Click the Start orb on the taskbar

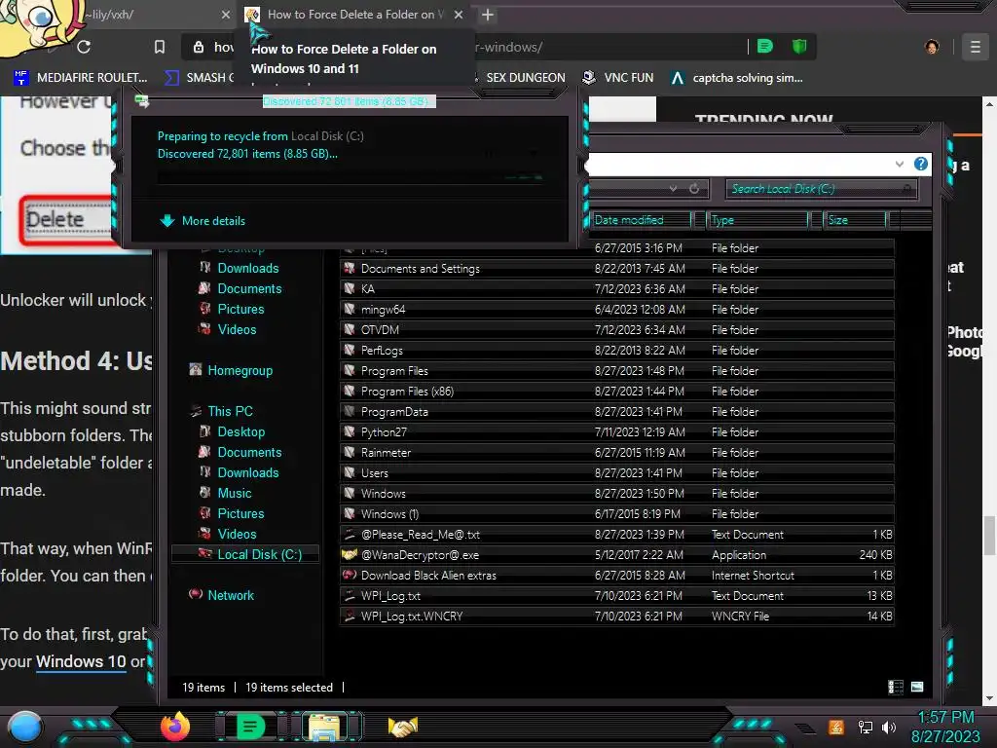(x=24, y=727)
